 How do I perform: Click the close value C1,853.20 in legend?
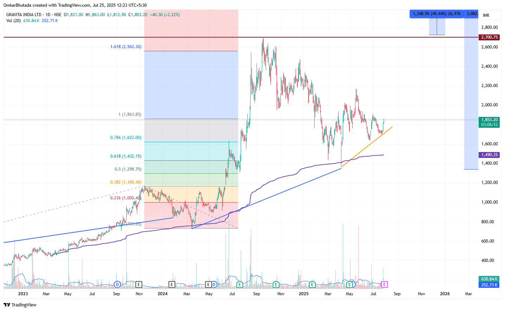tap(138, 15)
